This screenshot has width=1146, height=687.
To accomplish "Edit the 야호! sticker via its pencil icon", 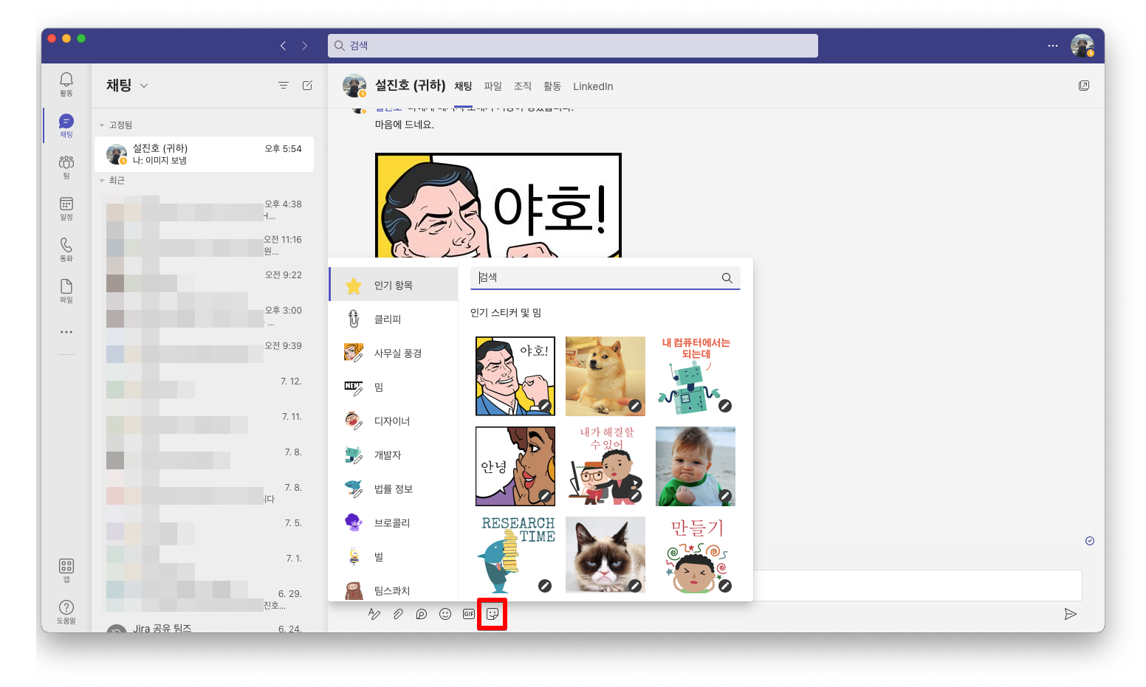I will 545,406.
